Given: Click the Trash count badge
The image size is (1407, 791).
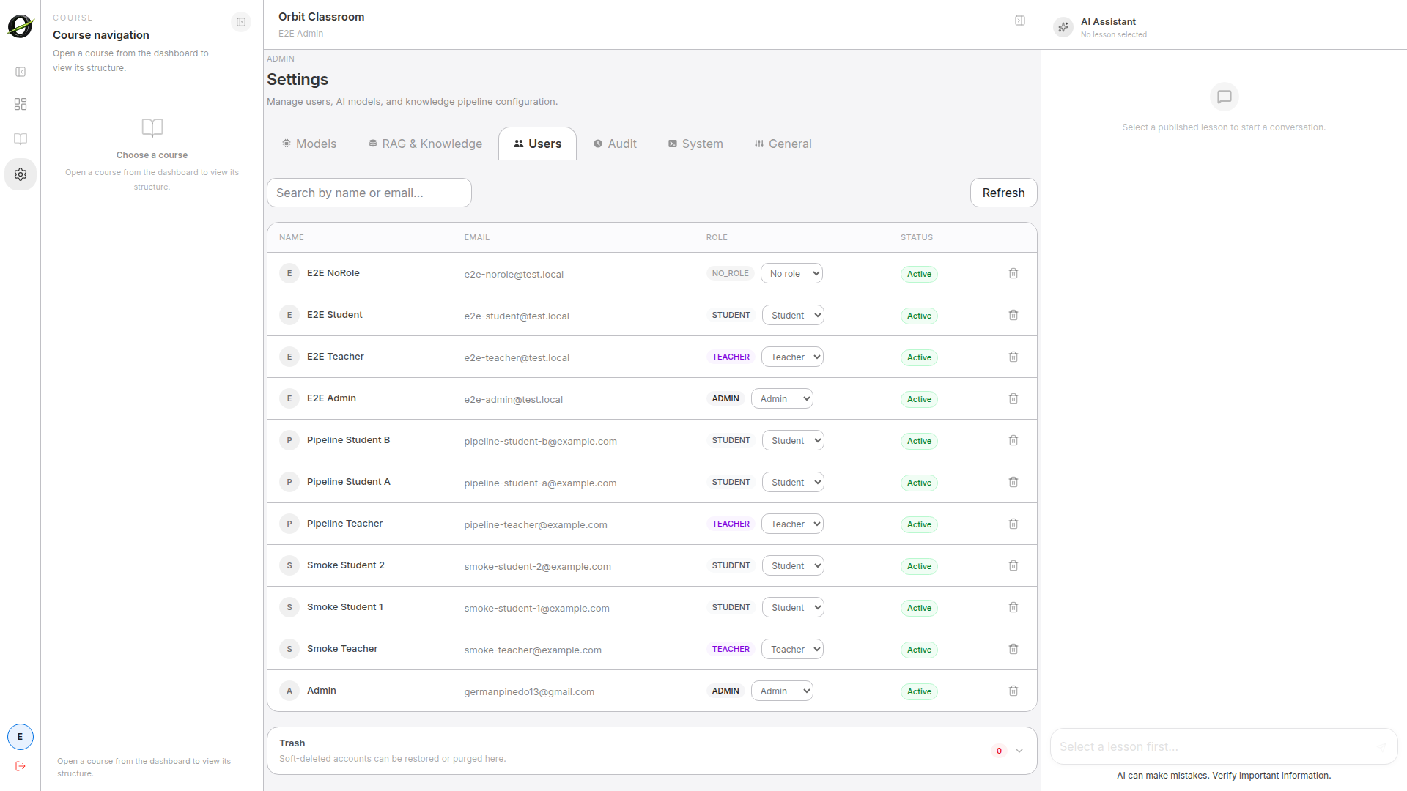Looking at the screenshot, I should click(999, 751).
